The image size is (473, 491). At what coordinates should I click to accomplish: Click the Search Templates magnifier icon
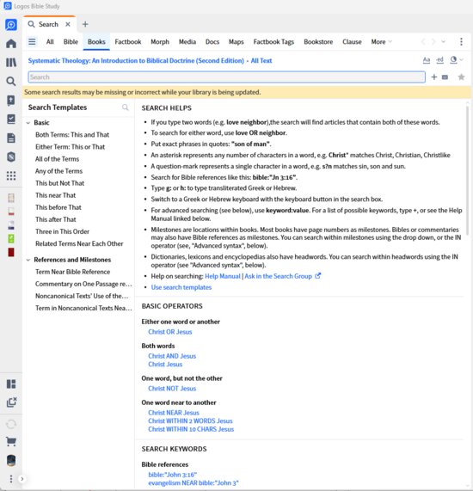126,107
